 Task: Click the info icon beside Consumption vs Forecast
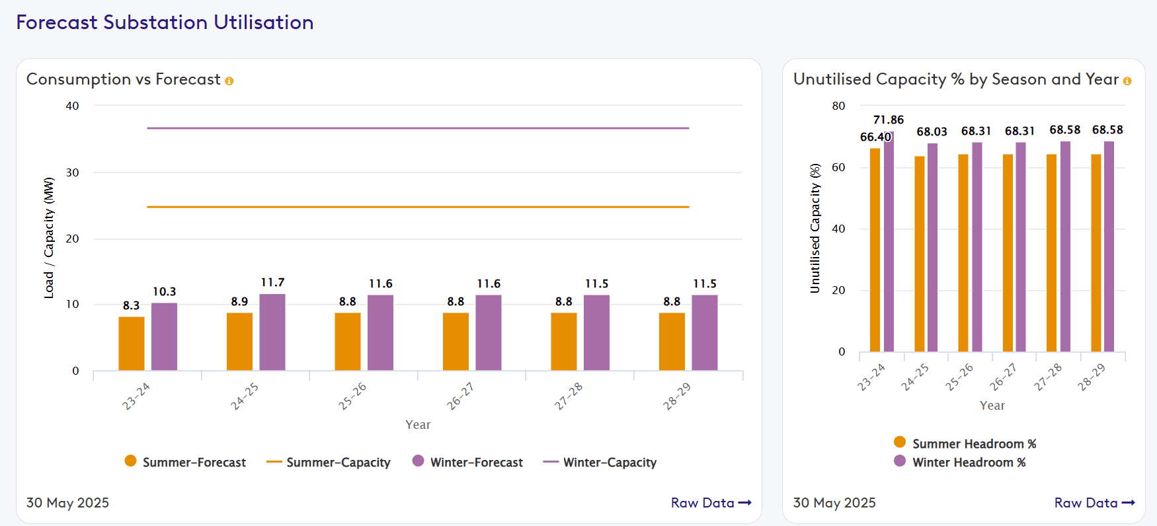pos(229,81)
